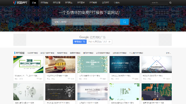Click the title text under the POWERPOINT diamond template
This screenshot has height=104, width=186.
(153, 76)
